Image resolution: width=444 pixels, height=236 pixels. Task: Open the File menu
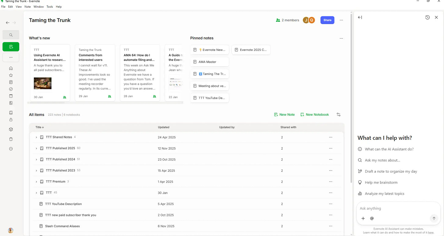(x=3, y=7)
